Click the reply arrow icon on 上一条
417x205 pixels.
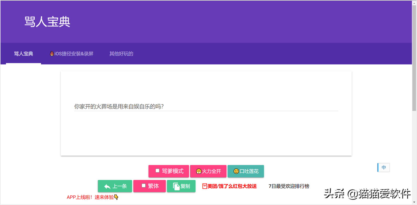(107, 186)
